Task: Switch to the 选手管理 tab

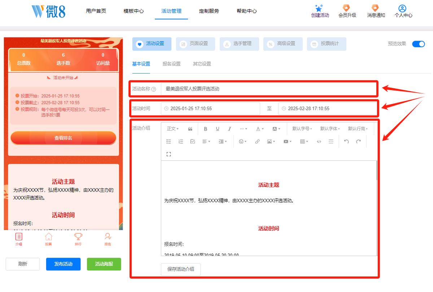Action: [239, 44]
